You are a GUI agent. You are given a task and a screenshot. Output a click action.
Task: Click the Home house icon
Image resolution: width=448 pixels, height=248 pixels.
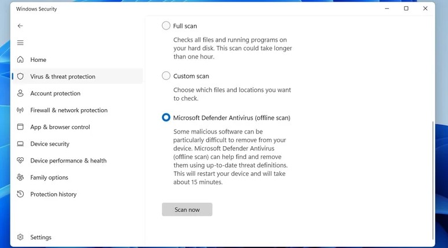(x=20, y=60)
